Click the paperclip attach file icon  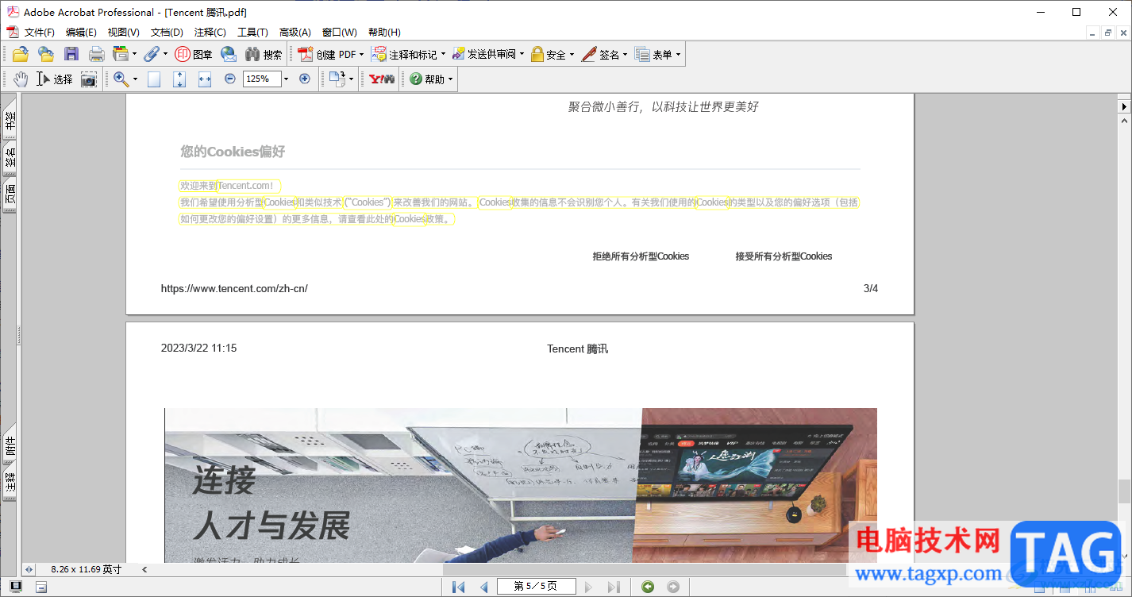(151, 54)
